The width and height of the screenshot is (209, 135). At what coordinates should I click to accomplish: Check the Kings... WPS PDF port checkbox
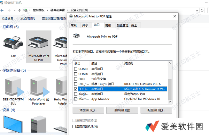tap(76, 94)
